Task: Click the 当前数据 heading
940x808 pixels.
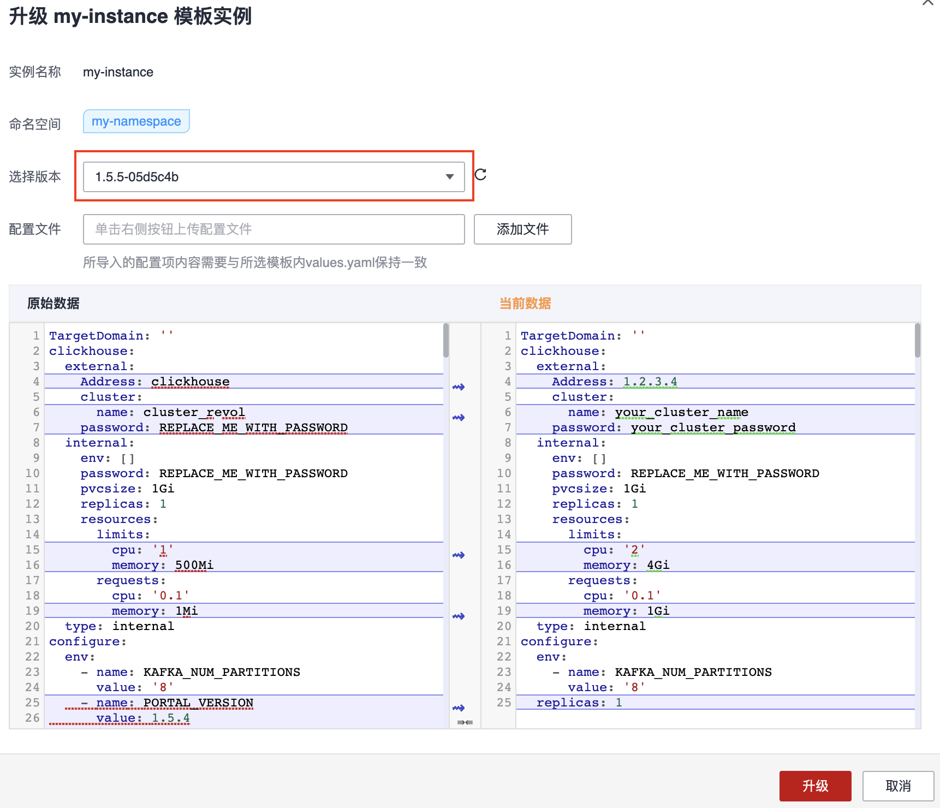Action: tap(525, 304)
